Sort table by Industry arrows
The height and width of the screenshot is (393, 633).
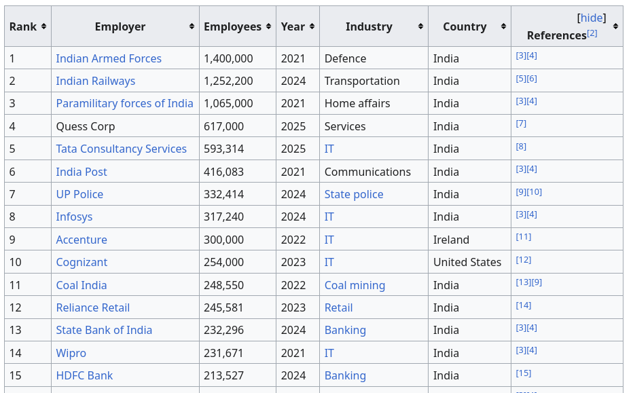[420, 26]
